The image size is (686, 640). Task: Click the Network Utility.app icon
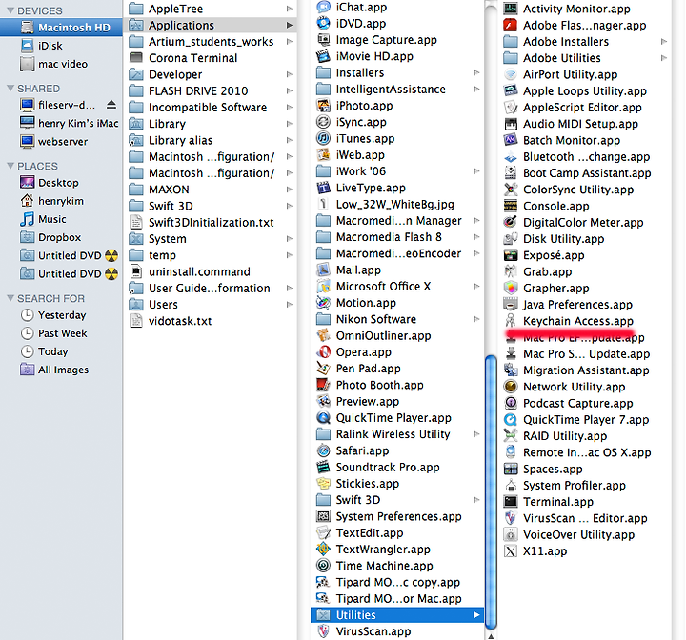pos(511,387)
